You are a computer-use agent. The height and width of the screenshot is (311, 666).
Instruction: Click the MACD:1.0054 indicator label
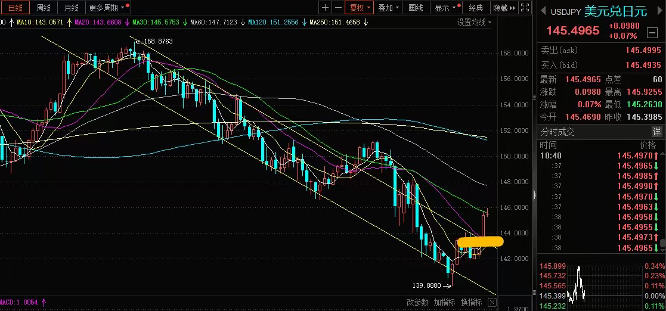(x=19, y=303)
